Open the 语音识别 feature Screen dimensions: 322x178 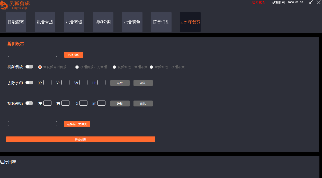(x=161, y=22)
